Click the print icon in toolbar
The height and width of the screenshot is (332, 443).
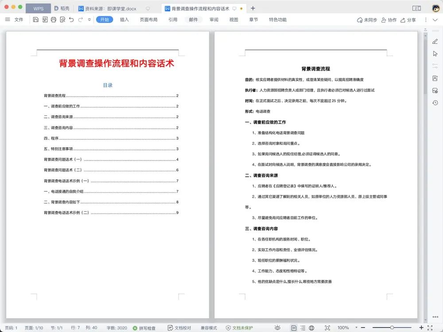click(54, 19)
